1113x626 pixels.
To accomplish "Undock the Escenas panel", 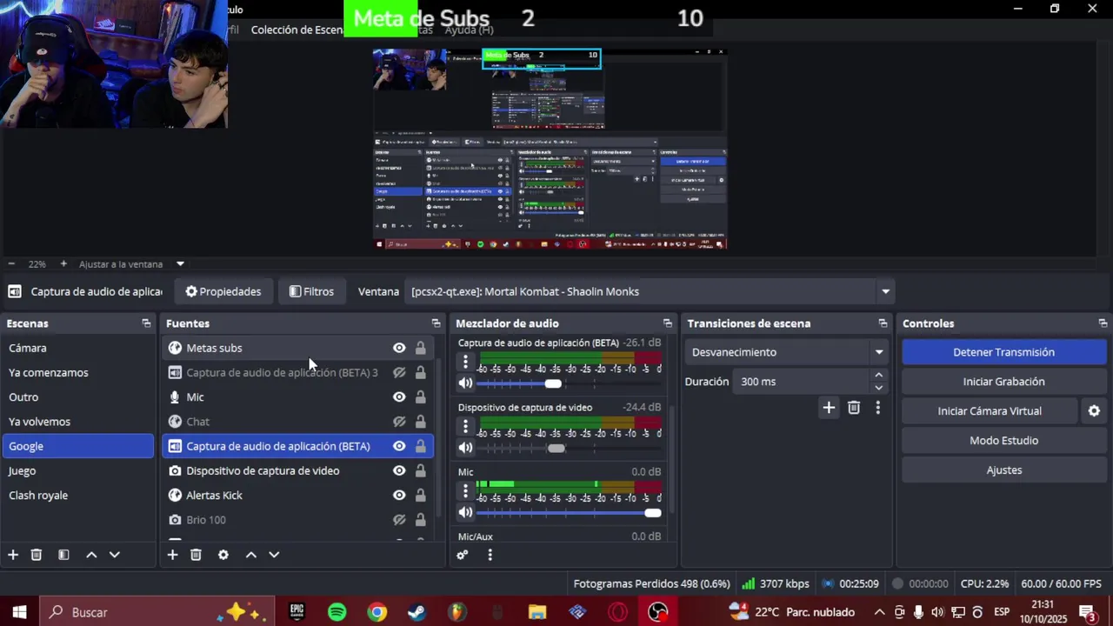I will click(x=146, y=323).
